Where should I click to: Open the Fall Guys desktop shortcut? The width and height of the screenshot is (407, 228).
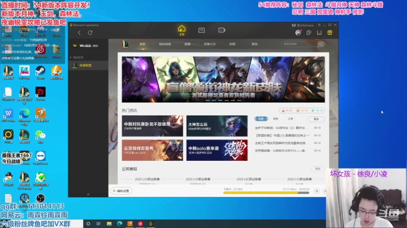point(24,72)
